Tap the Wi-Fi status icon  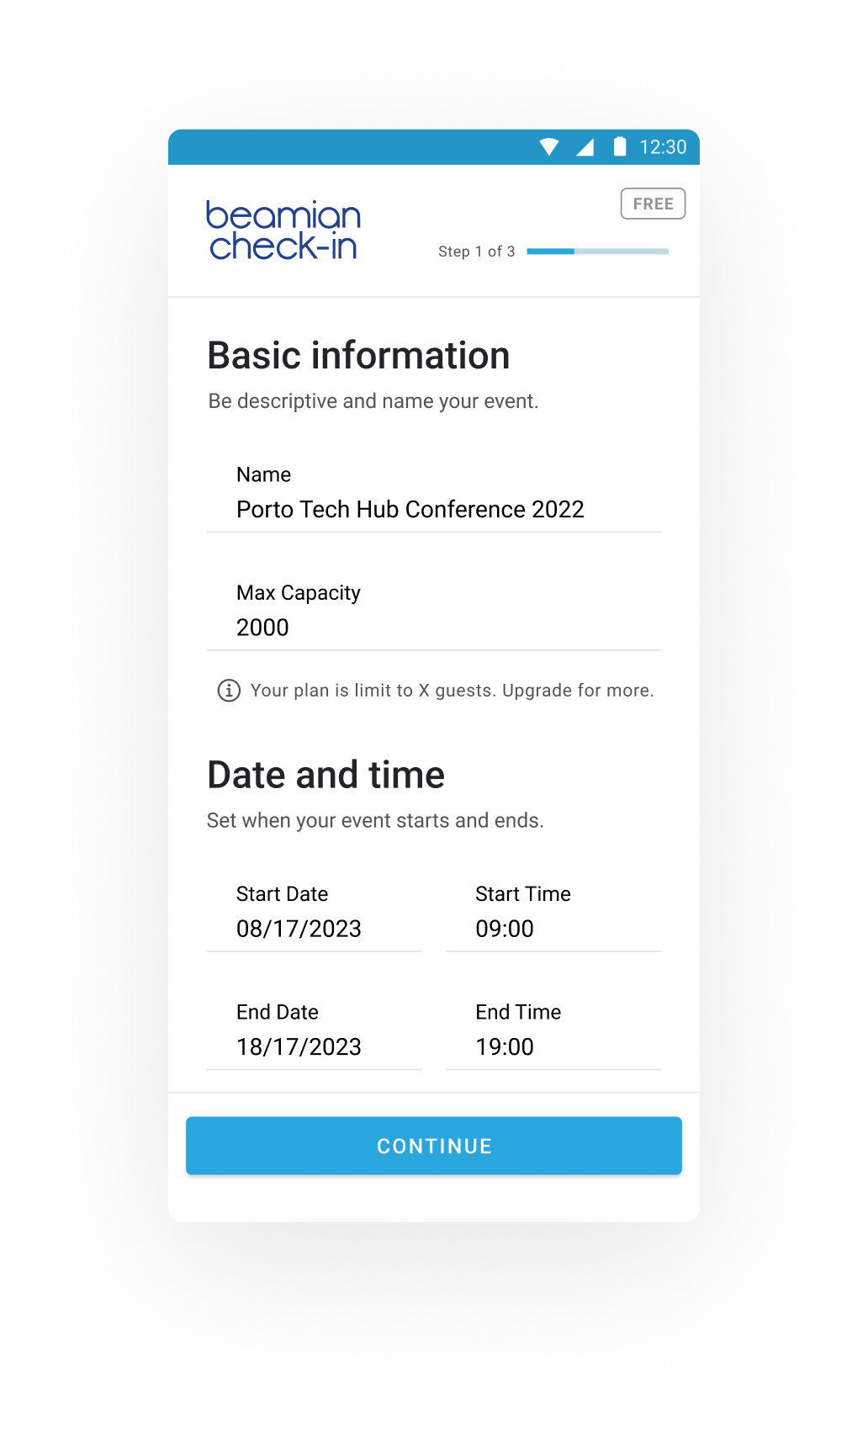[x=548, y=147]
